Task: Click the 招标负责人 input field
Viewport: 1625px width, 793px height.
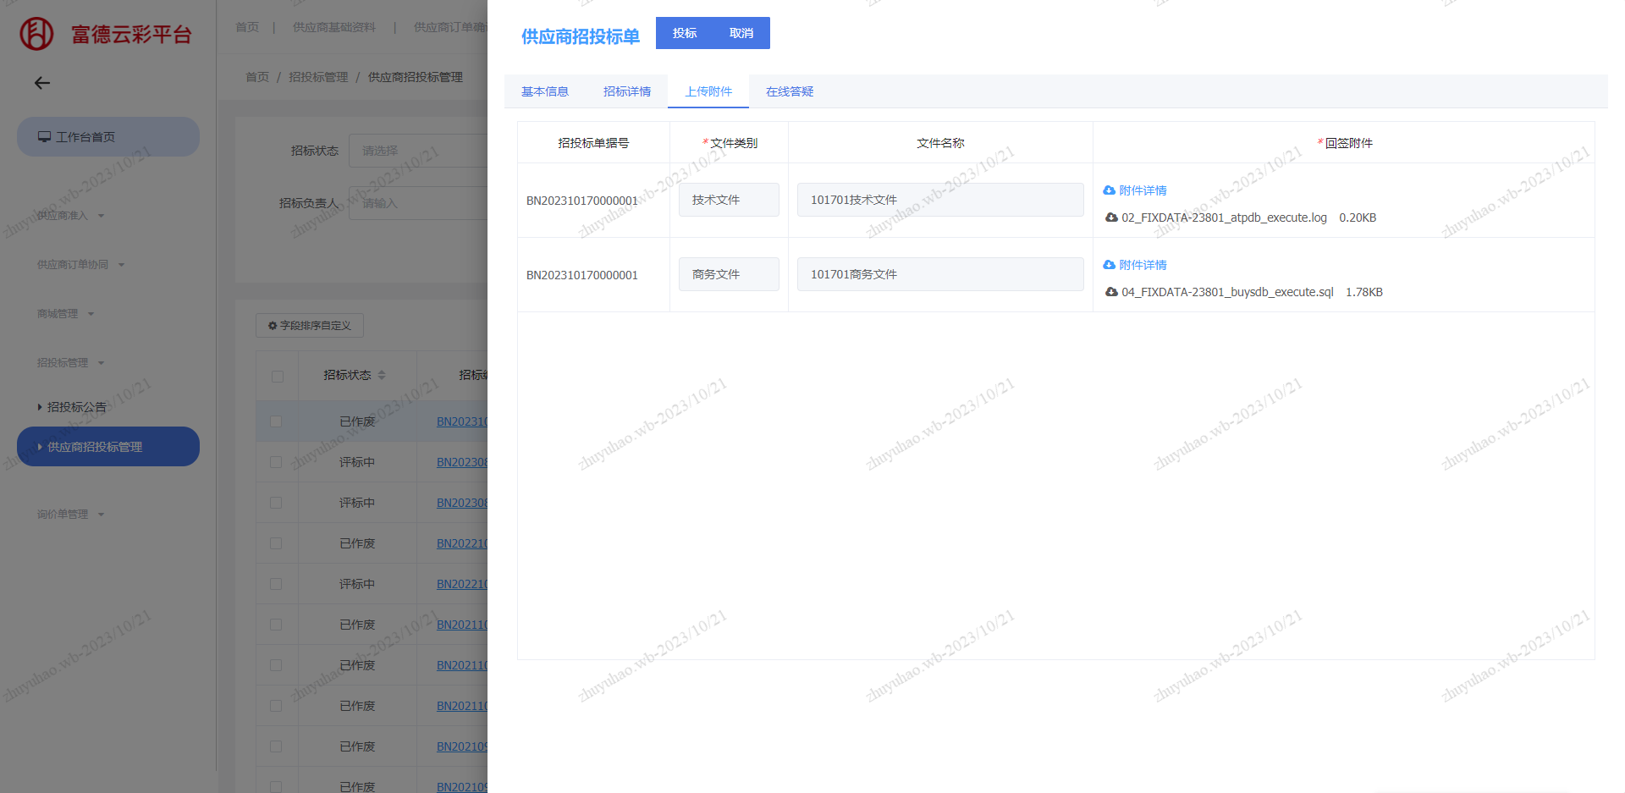Action: [x=418, y=203]
